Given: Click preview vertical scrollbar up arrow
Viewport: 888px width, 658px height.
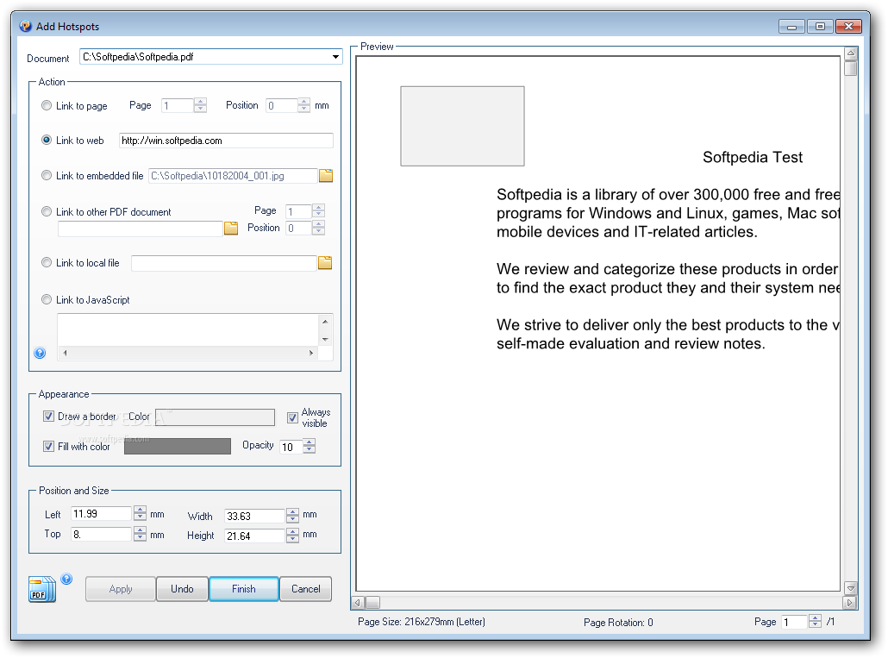Looking at the screenshot, I should [x=850, y=53].
